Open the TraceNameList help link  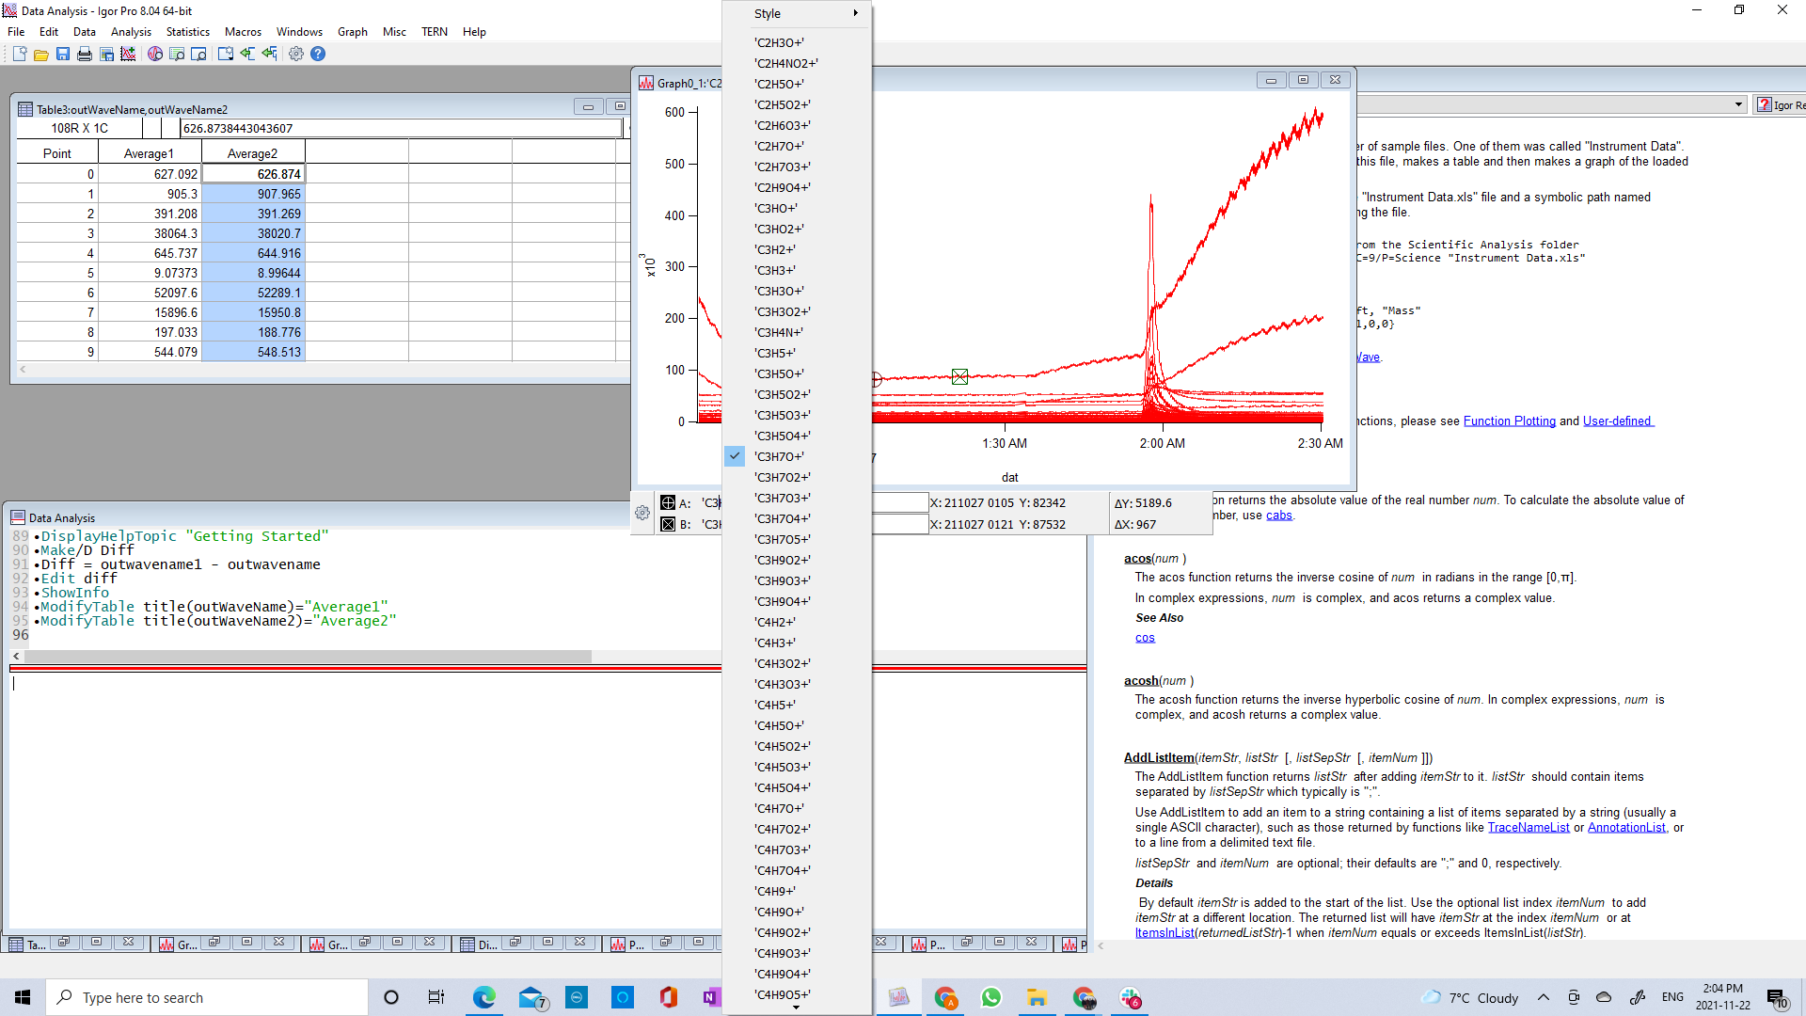1528,827
